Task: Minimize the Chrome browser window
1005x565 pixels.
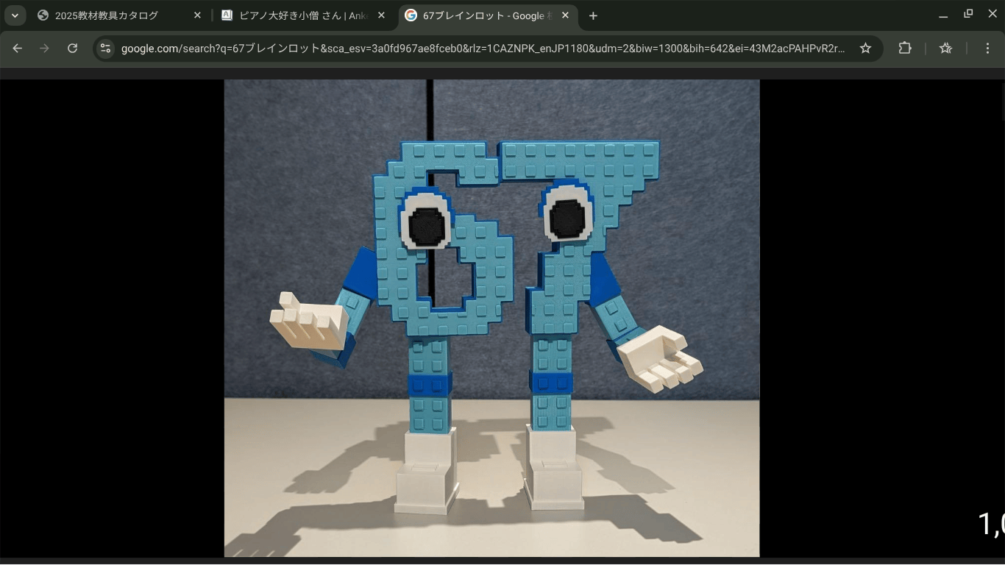Action: pos(943,15)
